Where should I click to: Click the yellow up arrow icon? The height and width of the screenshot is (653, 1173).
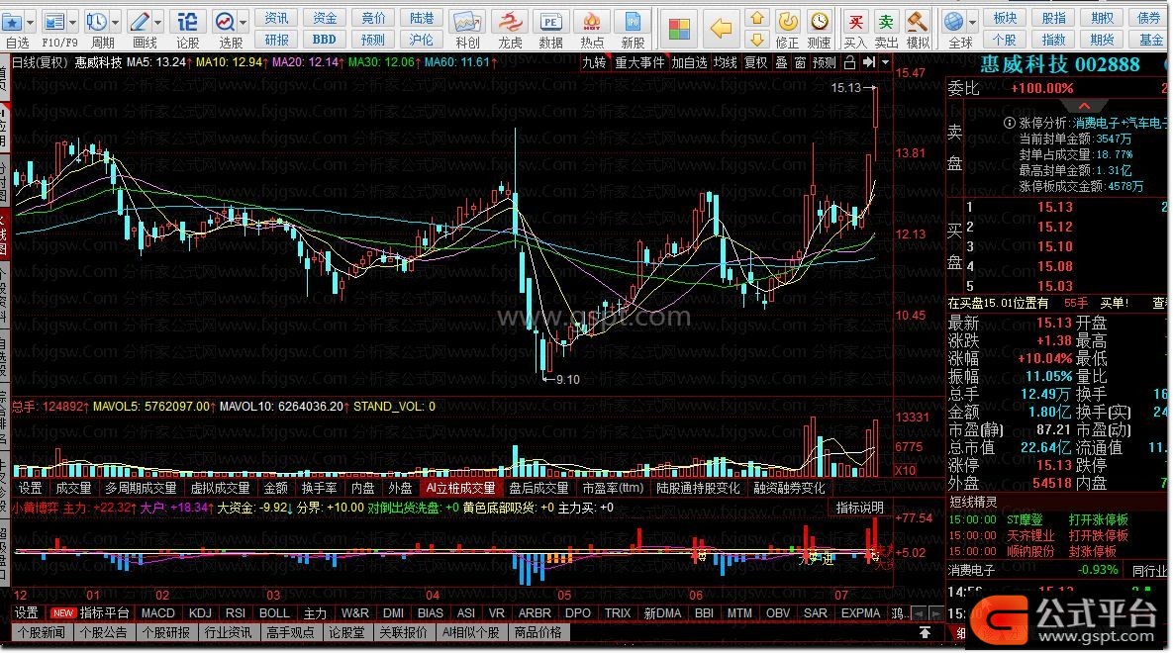click(757, 18)
